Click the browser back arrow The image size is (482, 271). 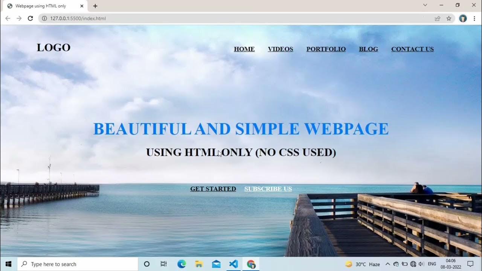tap(8, 18)
